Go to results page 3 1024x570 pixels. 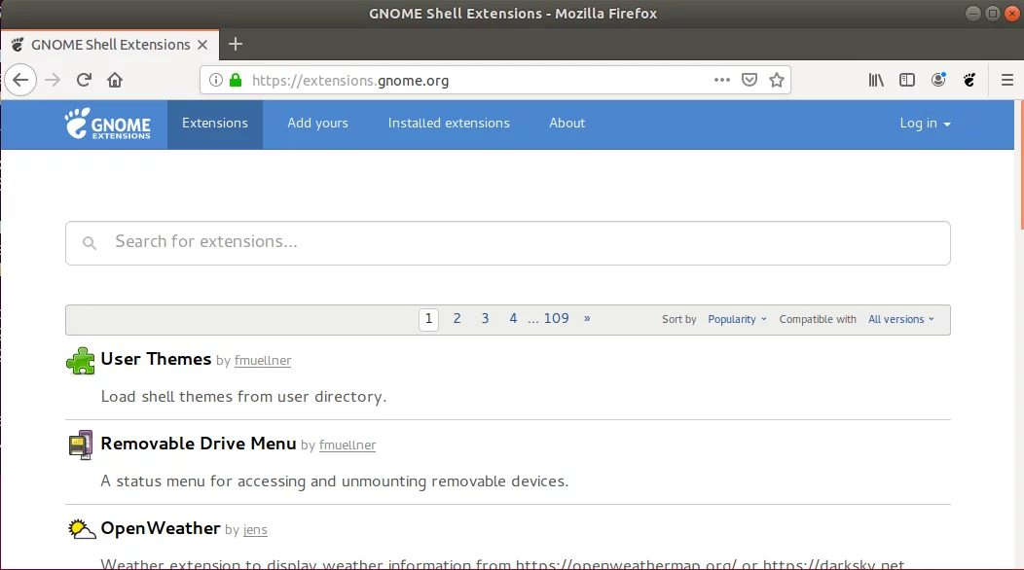[x=485, y=319]
